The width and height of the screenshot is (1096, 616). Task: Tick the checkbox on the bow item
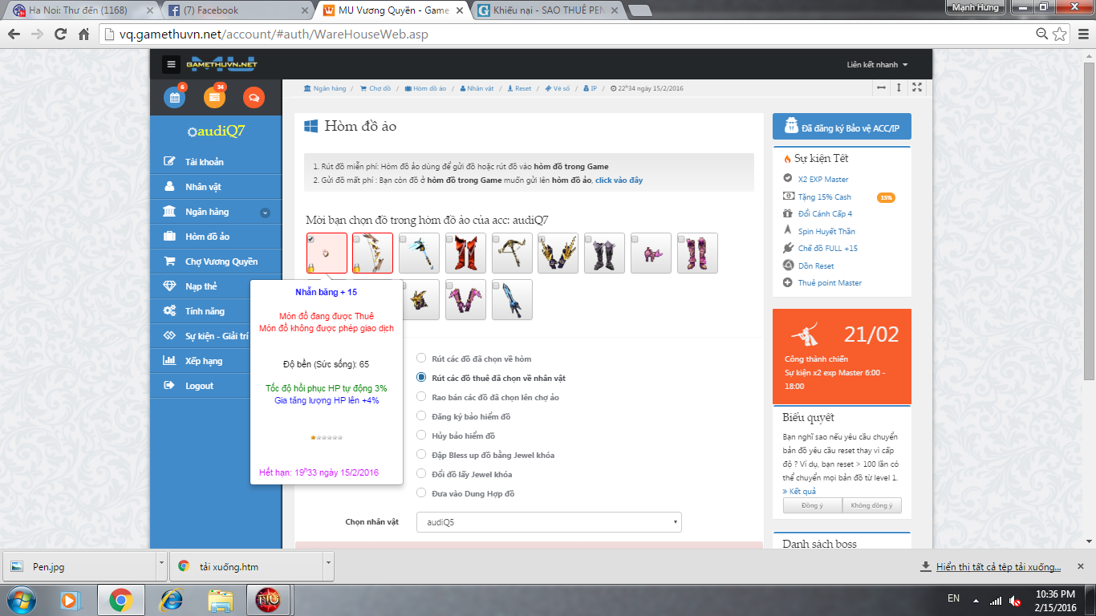pyautogui.click(x=357, y=239)
